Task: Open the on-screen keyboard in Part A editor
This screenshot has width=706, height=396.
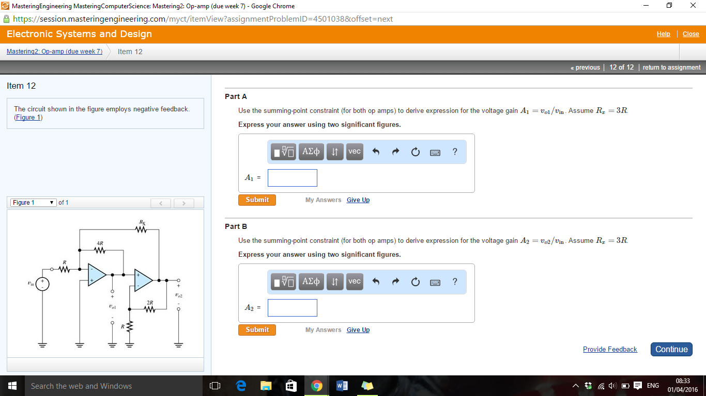Action: [435, 152]
